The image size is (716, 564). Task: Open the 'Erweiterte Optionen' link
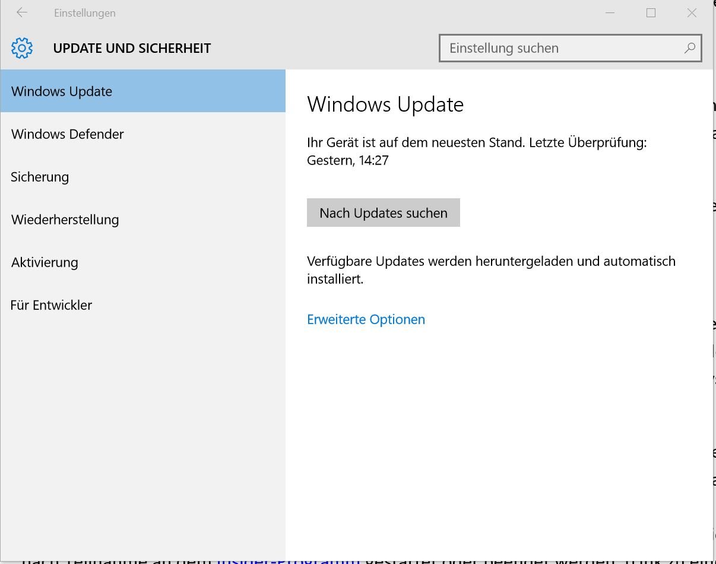coord(366,319)
